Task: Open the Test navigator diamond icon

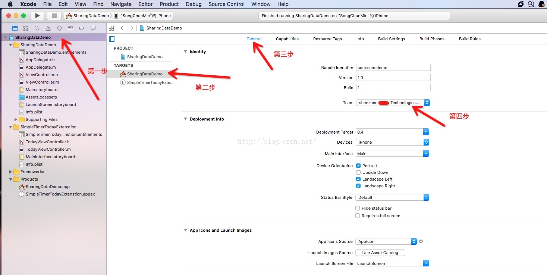Action: point(59,28)
